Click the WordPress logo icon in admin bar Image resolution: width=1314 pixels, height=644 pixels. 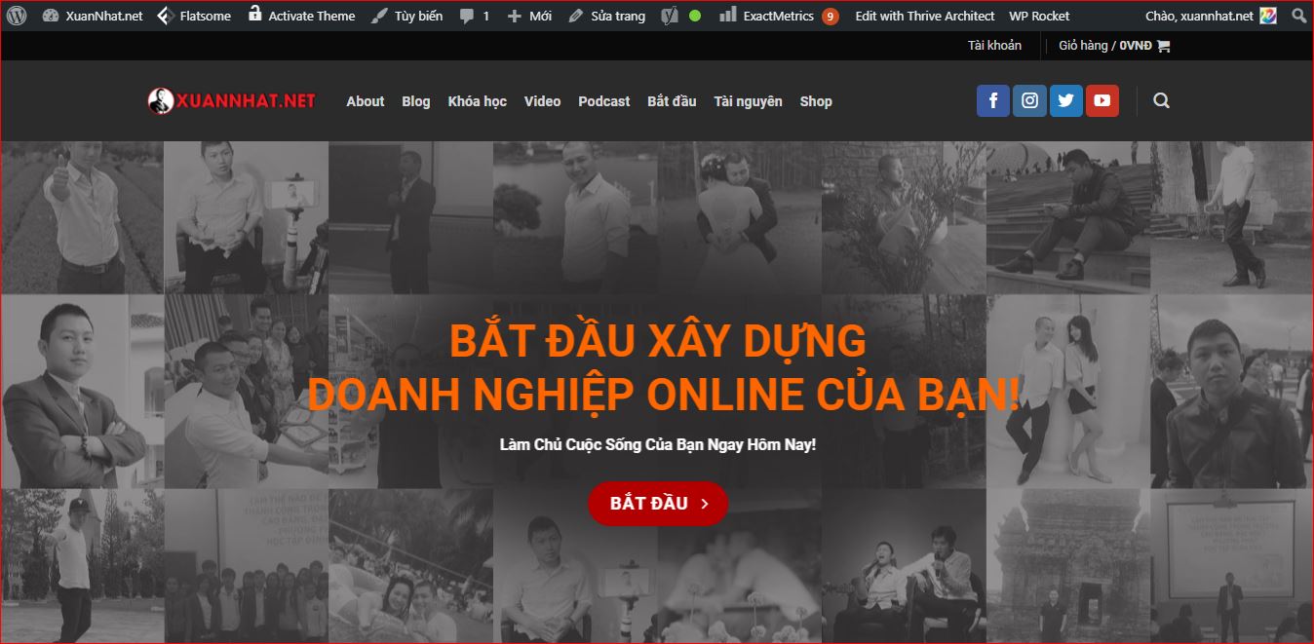click(17, 16)
